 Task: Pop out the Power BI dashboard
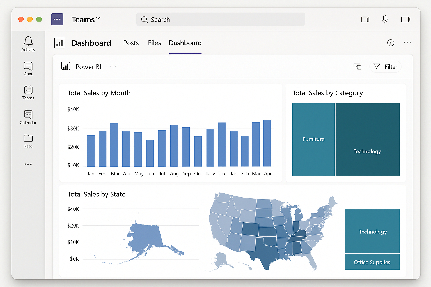click(x=357, y=66)
